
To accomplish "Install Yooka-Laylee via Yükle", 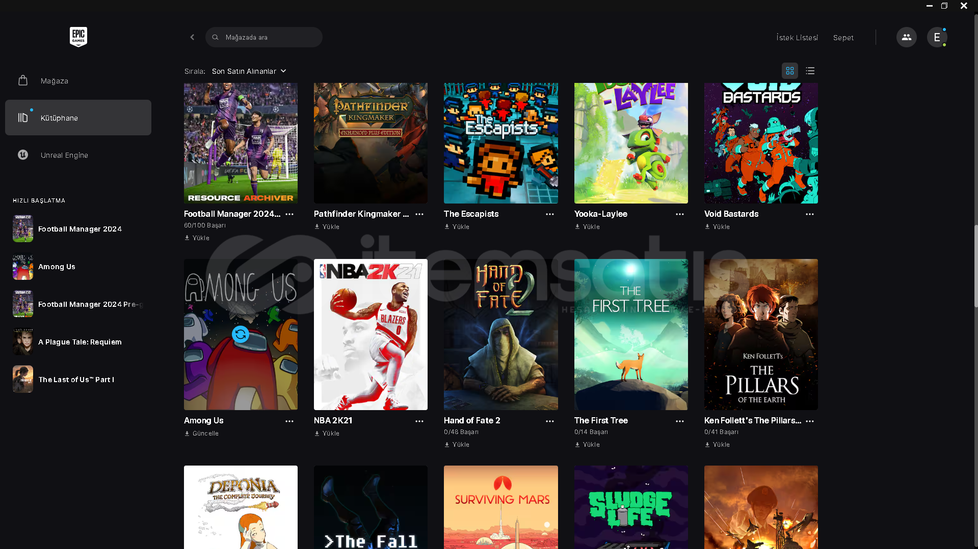I will [588, 226].
